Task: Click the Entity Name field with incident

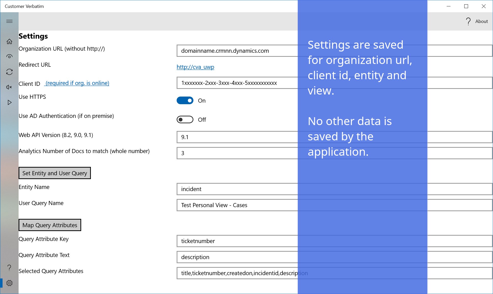Action: (237, 189)
